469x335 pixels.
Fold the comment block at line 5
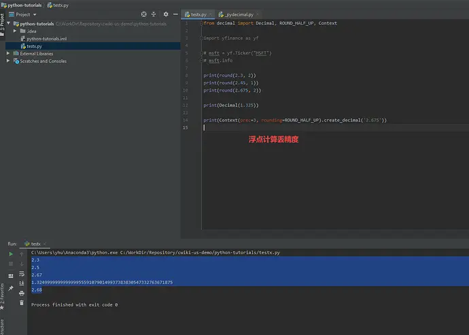[201, 53]
